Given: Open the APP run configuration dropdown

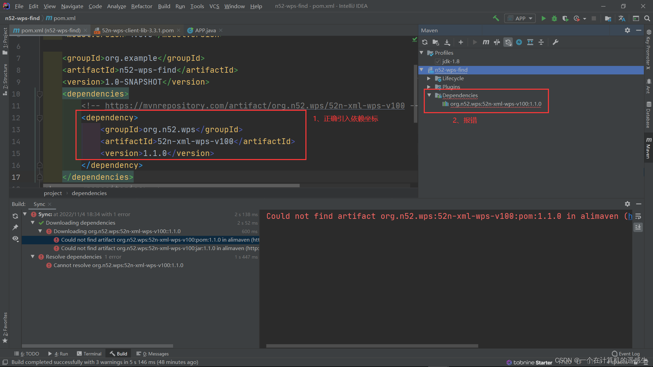Looking at the screenshot, I should pos(520,18).
